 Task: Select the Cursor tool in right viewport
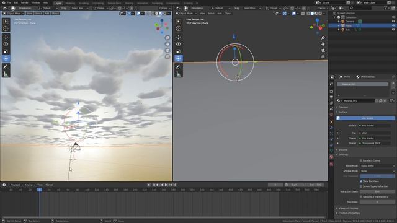point(179,28)
